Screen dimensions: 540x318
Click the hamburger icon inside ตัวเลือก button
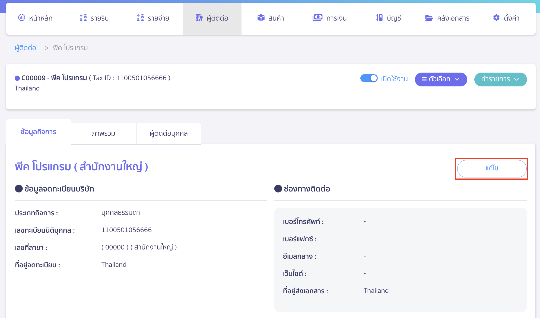[424, 79]
